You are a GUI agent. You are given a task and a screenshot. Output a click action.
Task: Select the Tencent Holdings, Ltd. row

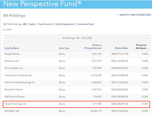point(76,104)
